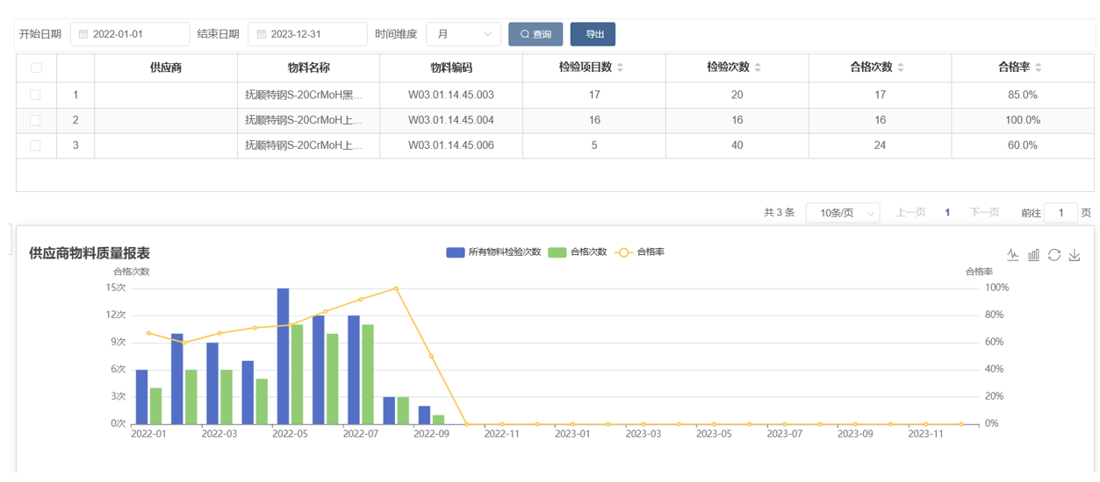Screen dimensions: 1100x482
Task: Click the 85.0% pass rate cell
Action: tap(1023, 95)
